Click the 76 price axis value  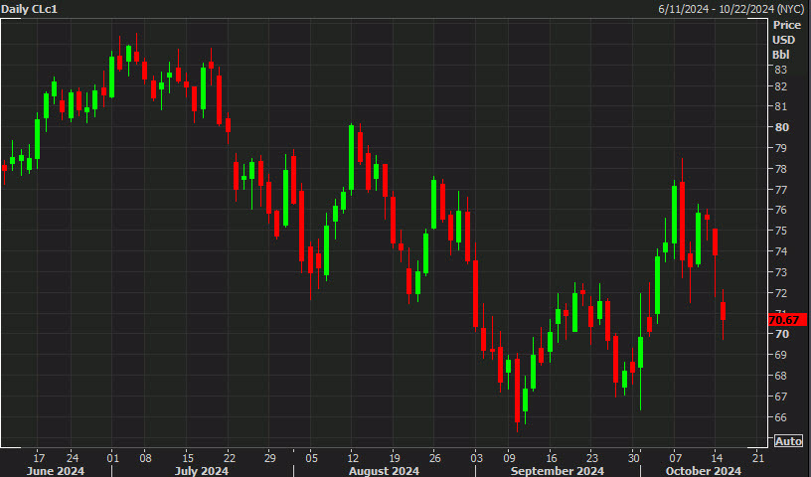781,210
